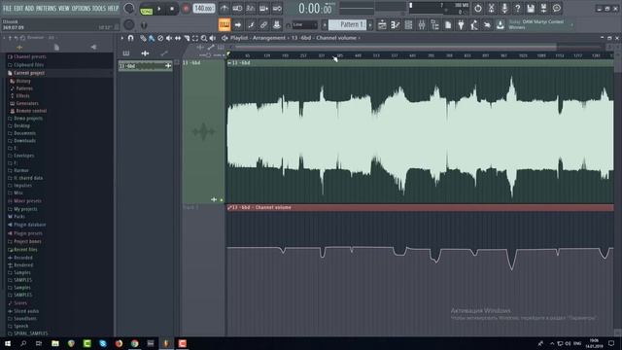The width and height of the screenshot is (622, 350).
Task: Select the 13 -6bd clip in picker
Action: tap(145, 66)
